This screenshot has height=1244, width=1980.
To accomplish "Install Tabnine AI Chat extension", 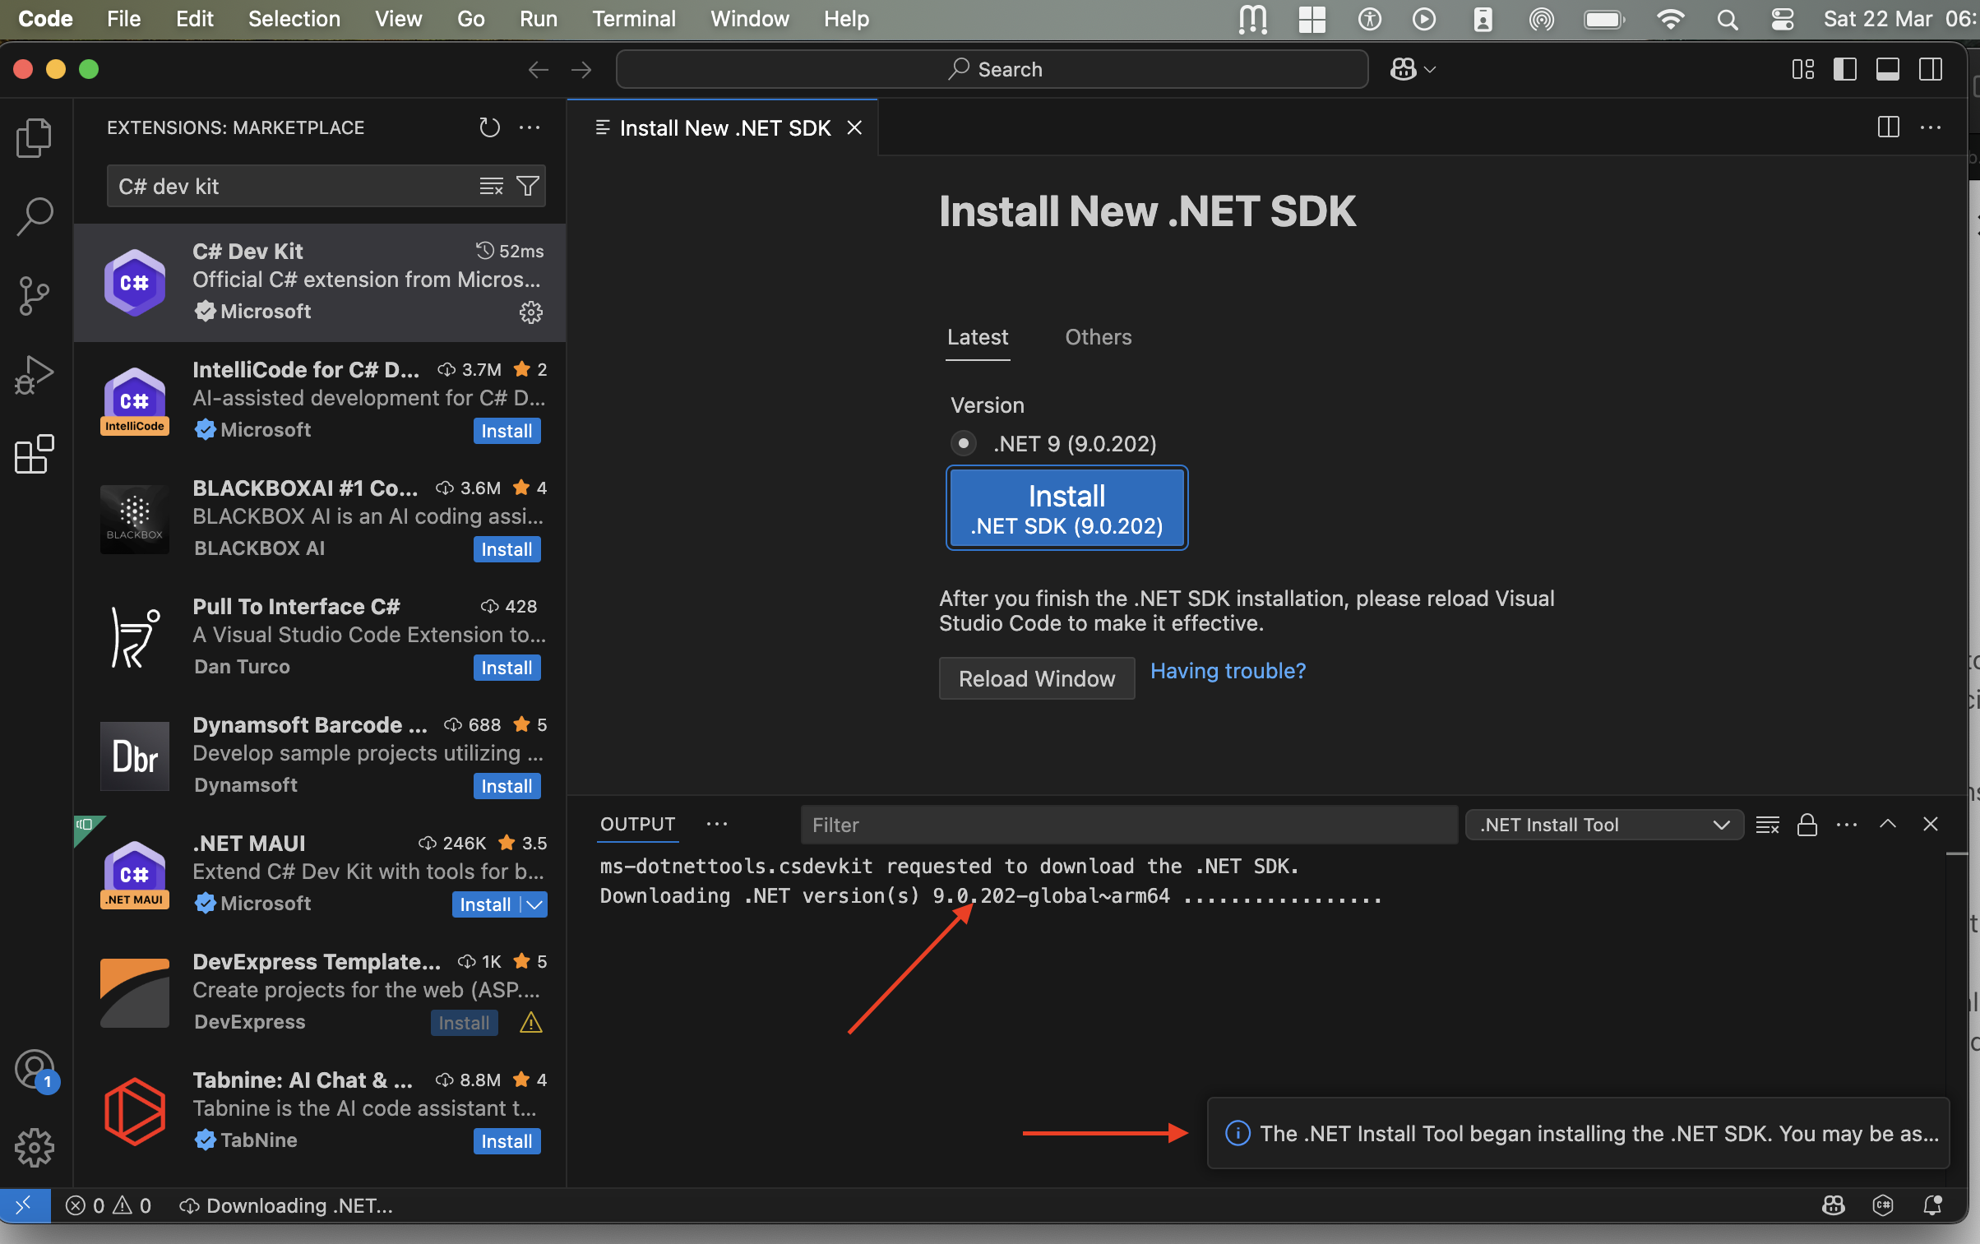I will 507,1141.
